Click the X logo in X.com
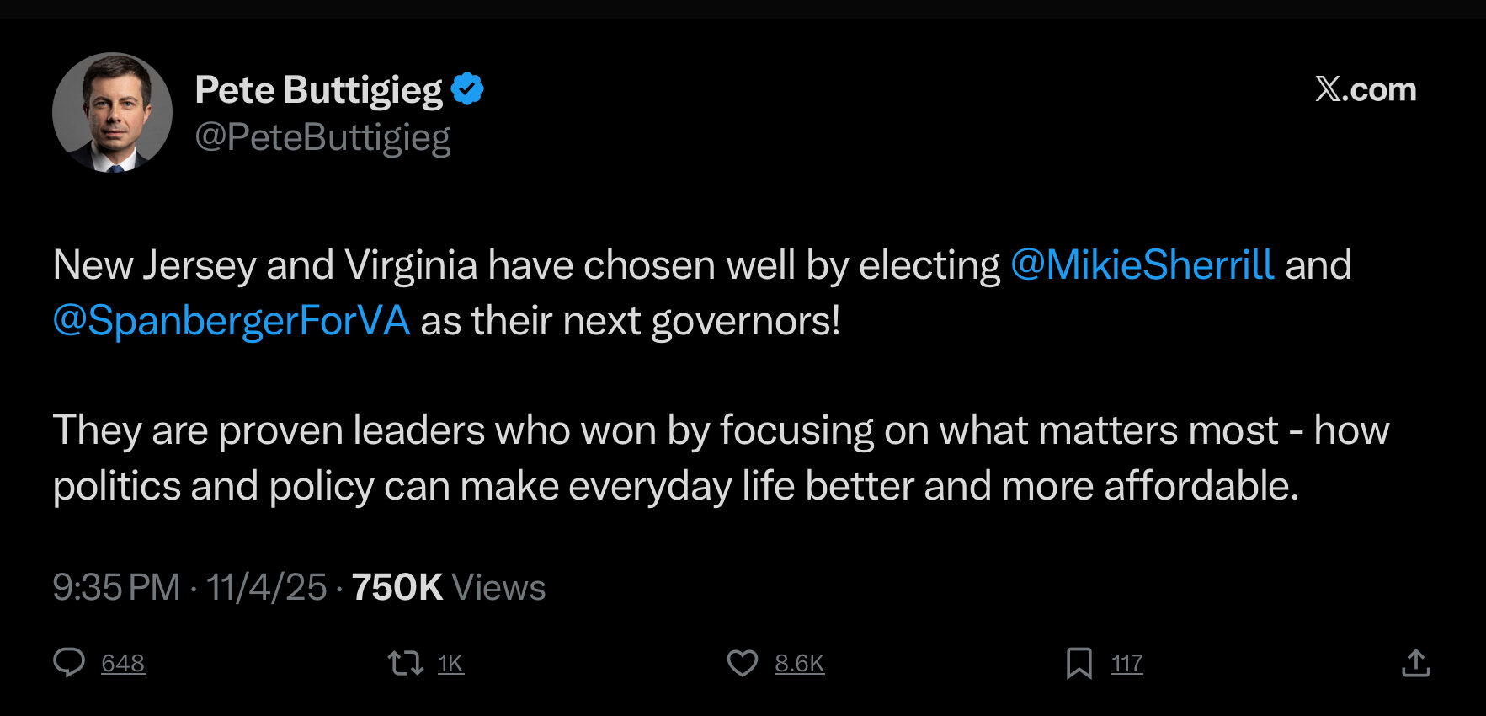 (x=1329, y=88)
